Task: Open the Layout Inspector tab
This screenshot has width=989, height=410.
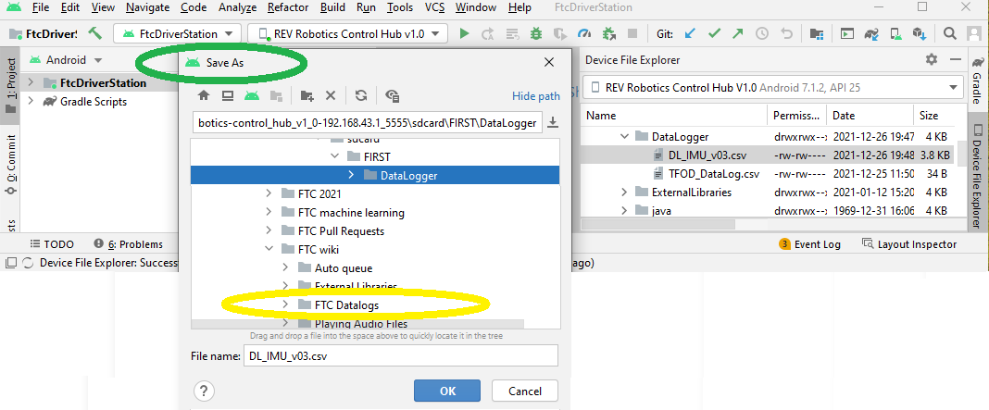Action: point(909,244)
